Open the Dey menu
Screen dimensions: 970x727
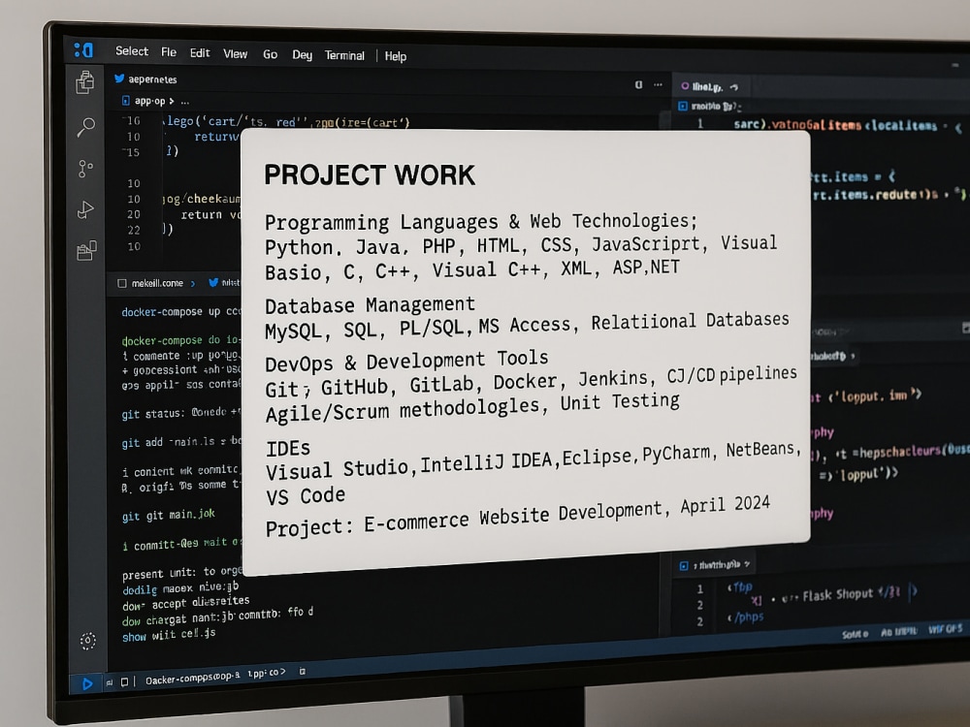[x=302, y=55]
